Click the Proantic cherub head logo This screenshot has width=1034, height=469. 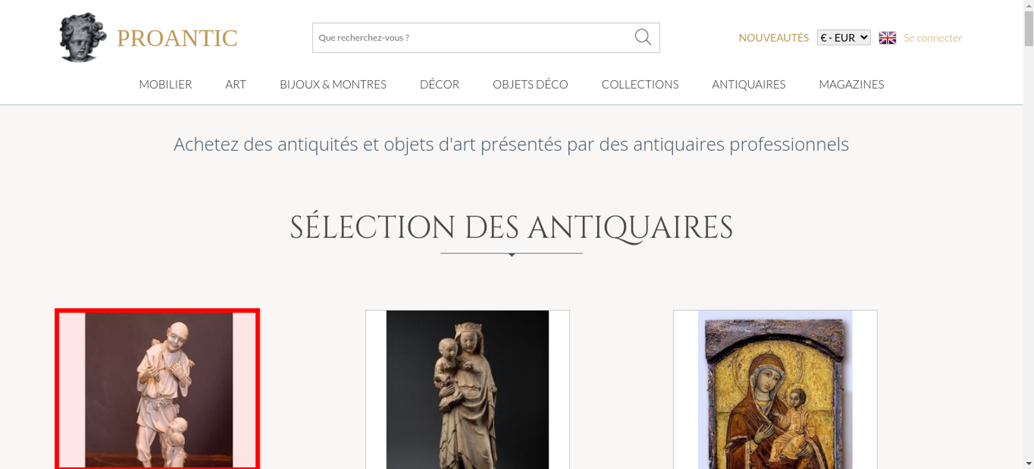point(82,37)
